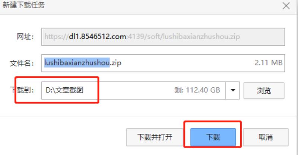
Task: Click the 下载到 path combo box
Action: [141, 90]
